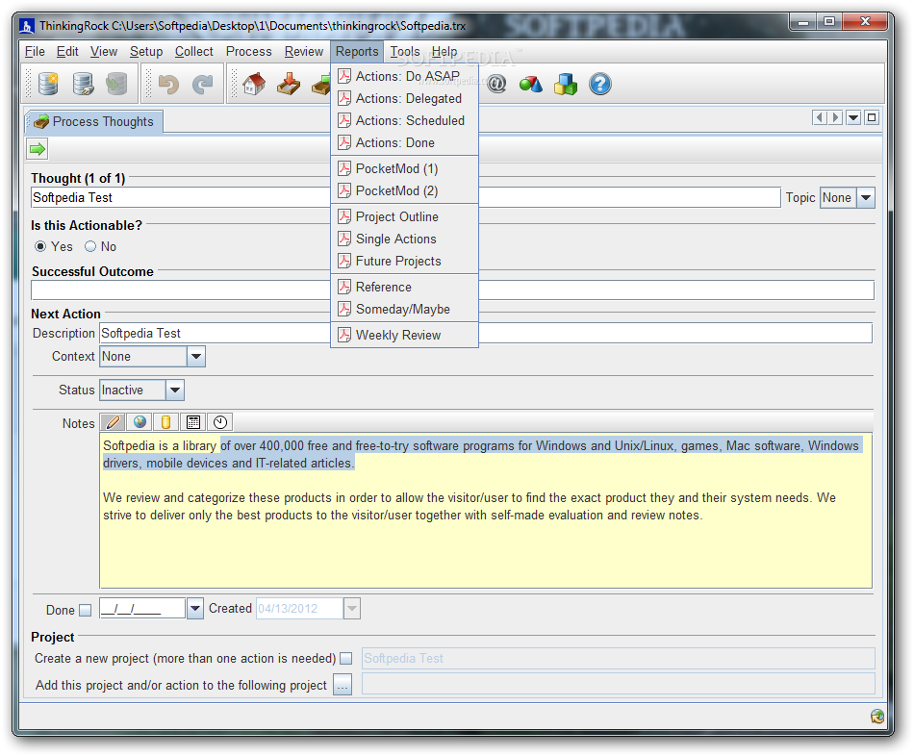Click the greyed save data file icon

coord(116,84)
